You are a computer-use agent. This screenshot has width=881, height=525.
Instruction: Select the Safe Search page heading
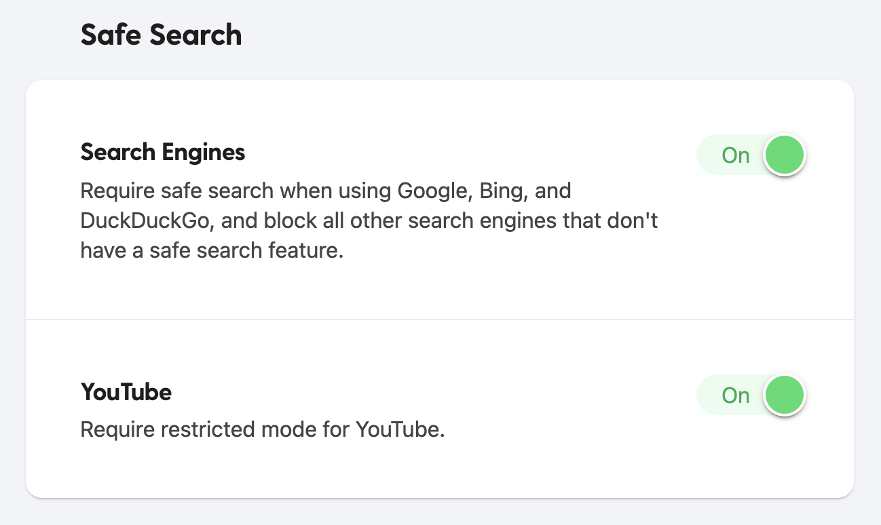161,35
